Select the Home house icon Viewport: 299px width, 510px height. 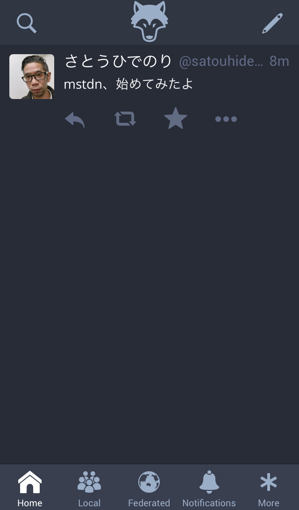(x=29, y=482)
